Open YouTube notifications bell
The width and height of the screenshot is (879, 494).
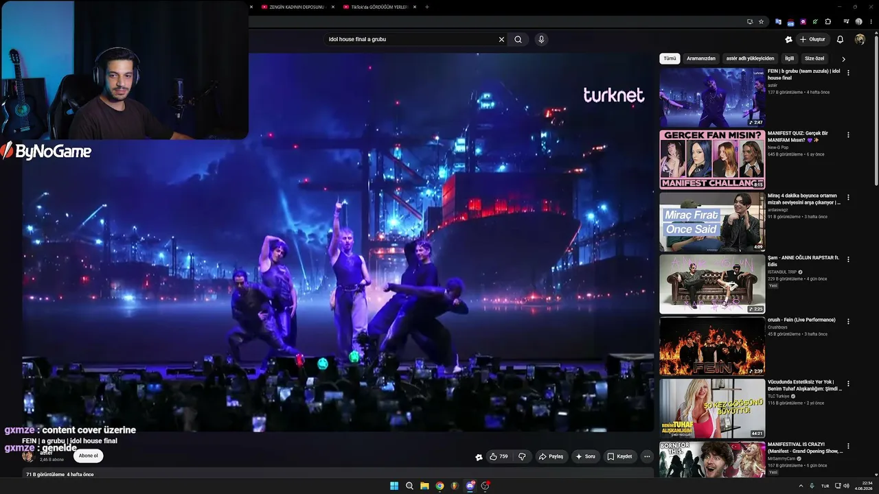coord(840,39)
